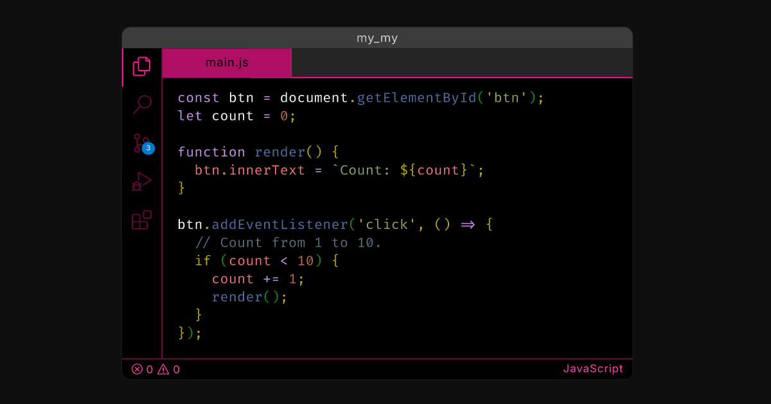Image resolution: width=771 pixels, height=404 pixels.
Task: Click the my_my window title
Action: [377, 38]
